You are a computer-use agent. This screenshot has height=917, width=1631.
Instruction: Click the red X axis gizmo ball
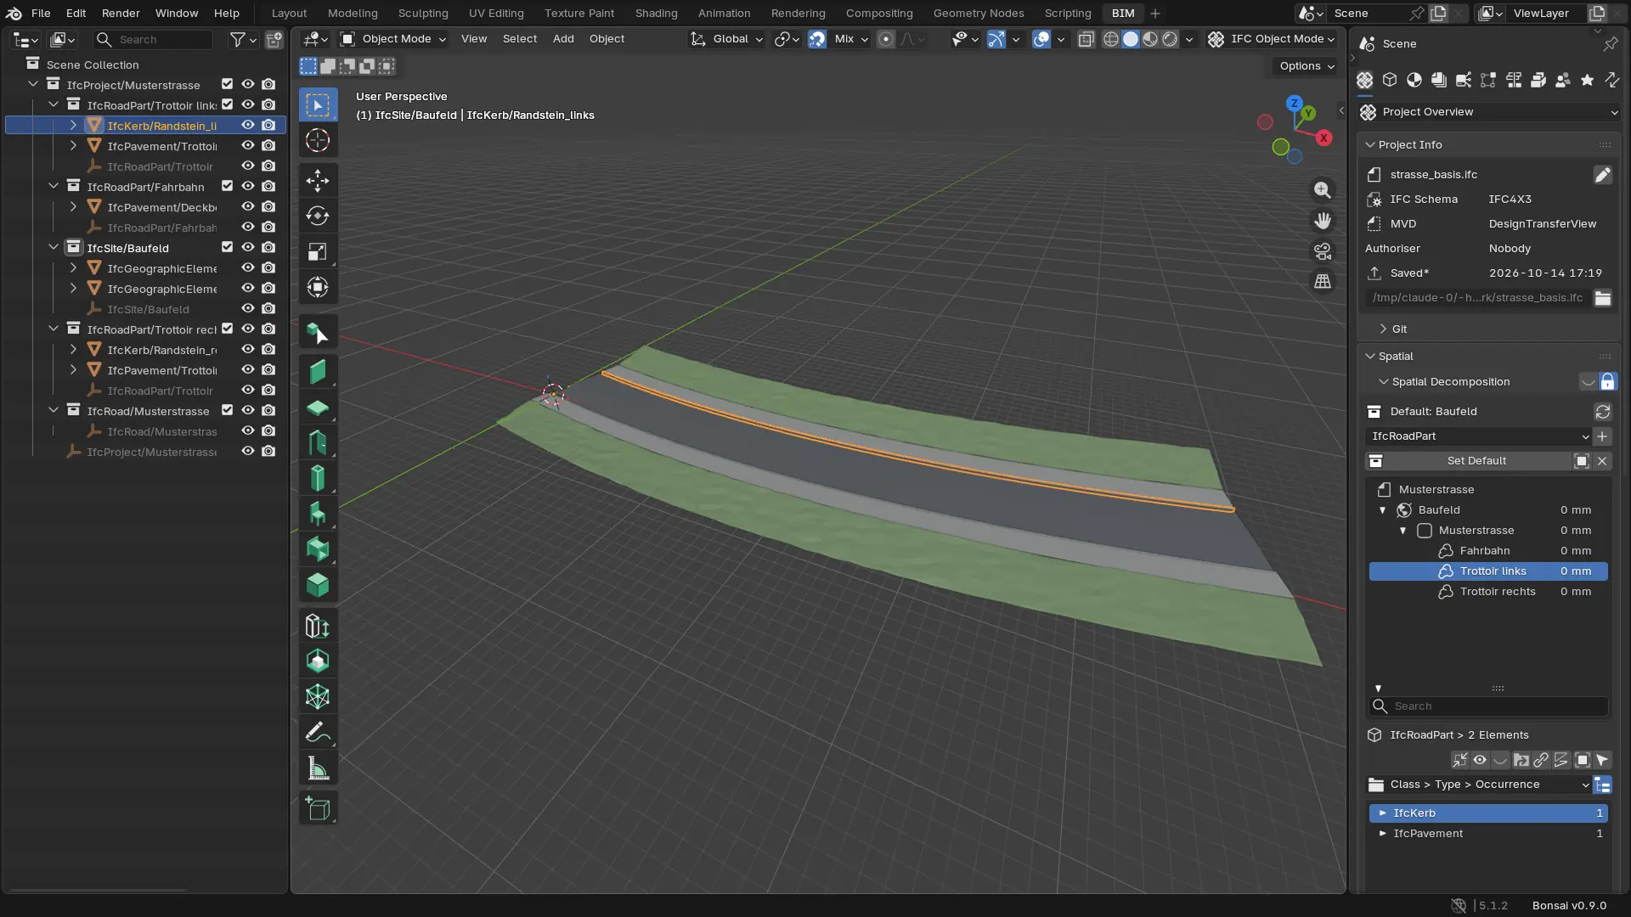coord(1323,138)
